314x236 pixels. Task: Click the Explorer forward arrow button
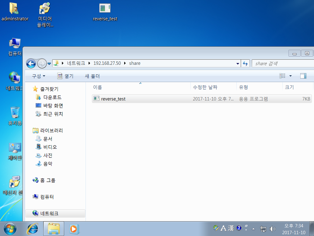pyautogui.click(x=42, y=64)
